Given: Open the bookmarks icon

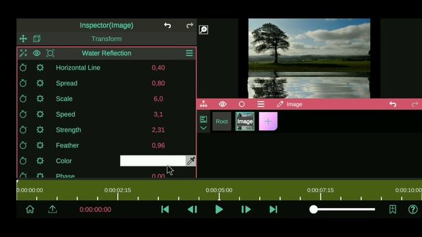Looking at the screenshot, I should click(x=393, y=209).
